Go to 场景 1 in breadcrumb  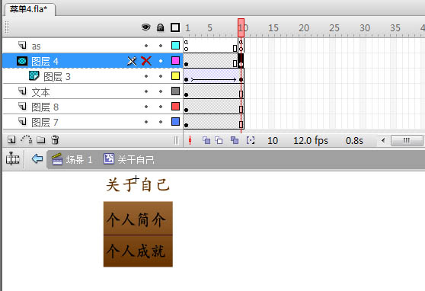72,159
